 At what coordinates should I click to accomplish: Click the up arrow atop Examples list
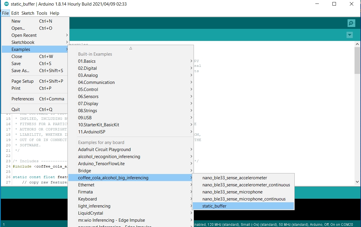point(131,48)
